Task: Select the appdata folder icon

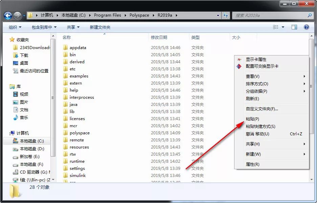Action: pyautogui.click(x=65, y=47)
